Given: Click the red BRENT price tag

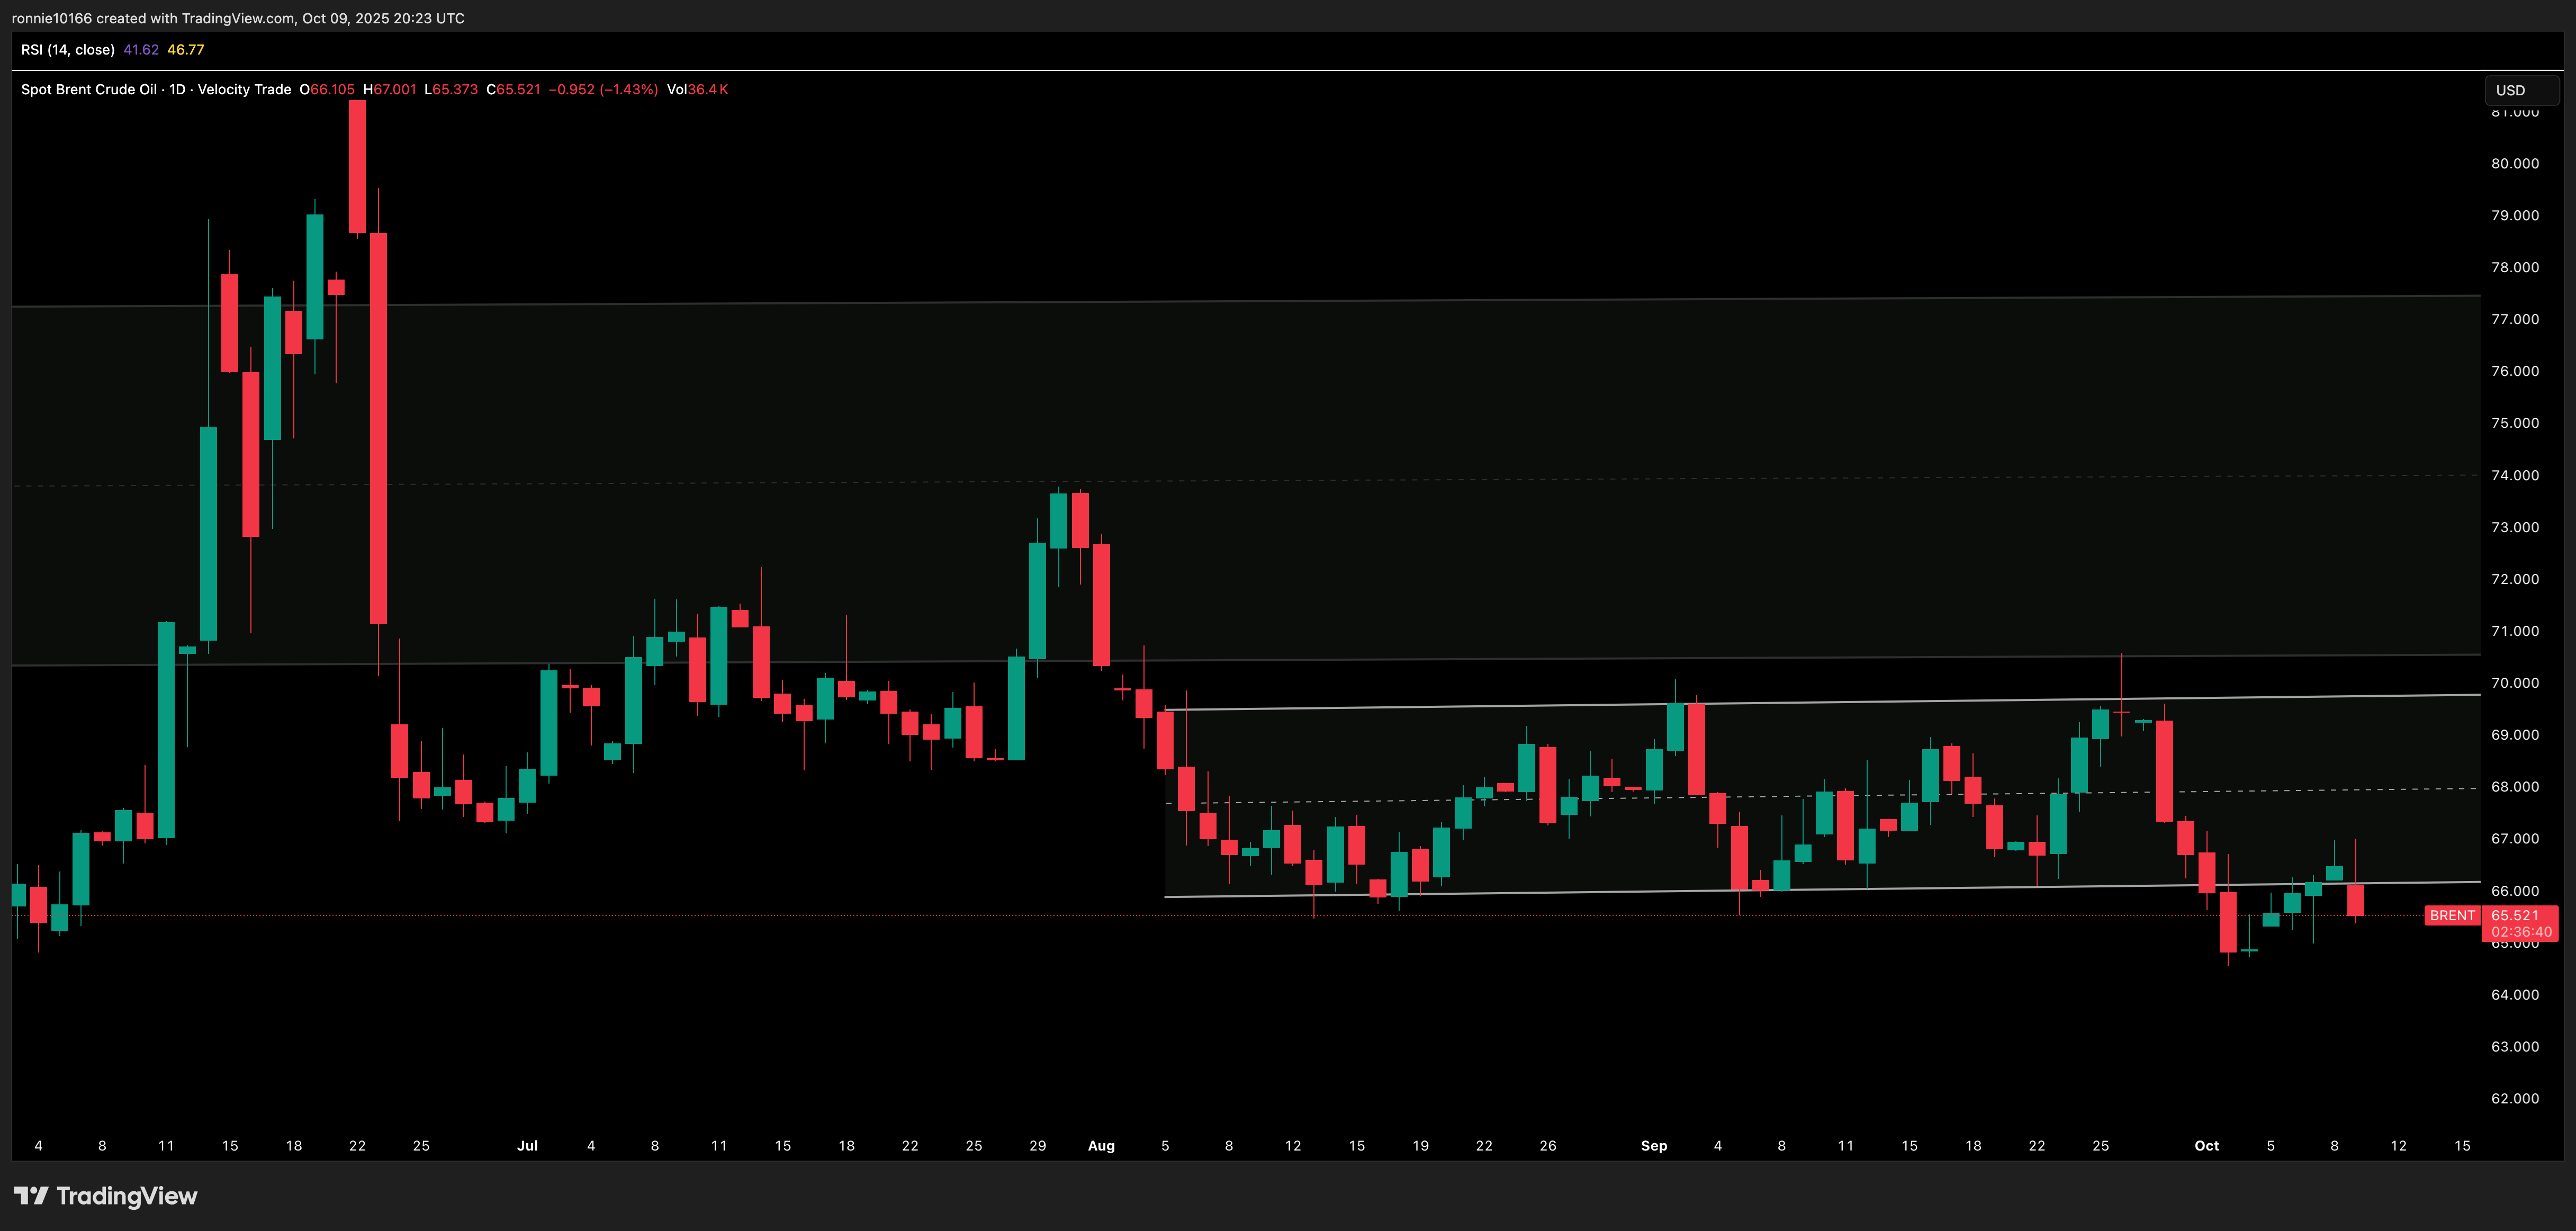Looking at the screenshot, I should [x=2452, y=915].
